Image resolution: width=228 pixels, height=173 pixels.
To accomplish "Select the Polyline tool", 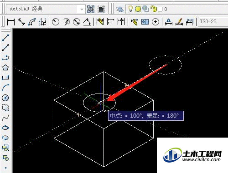I will coord(5,58).
